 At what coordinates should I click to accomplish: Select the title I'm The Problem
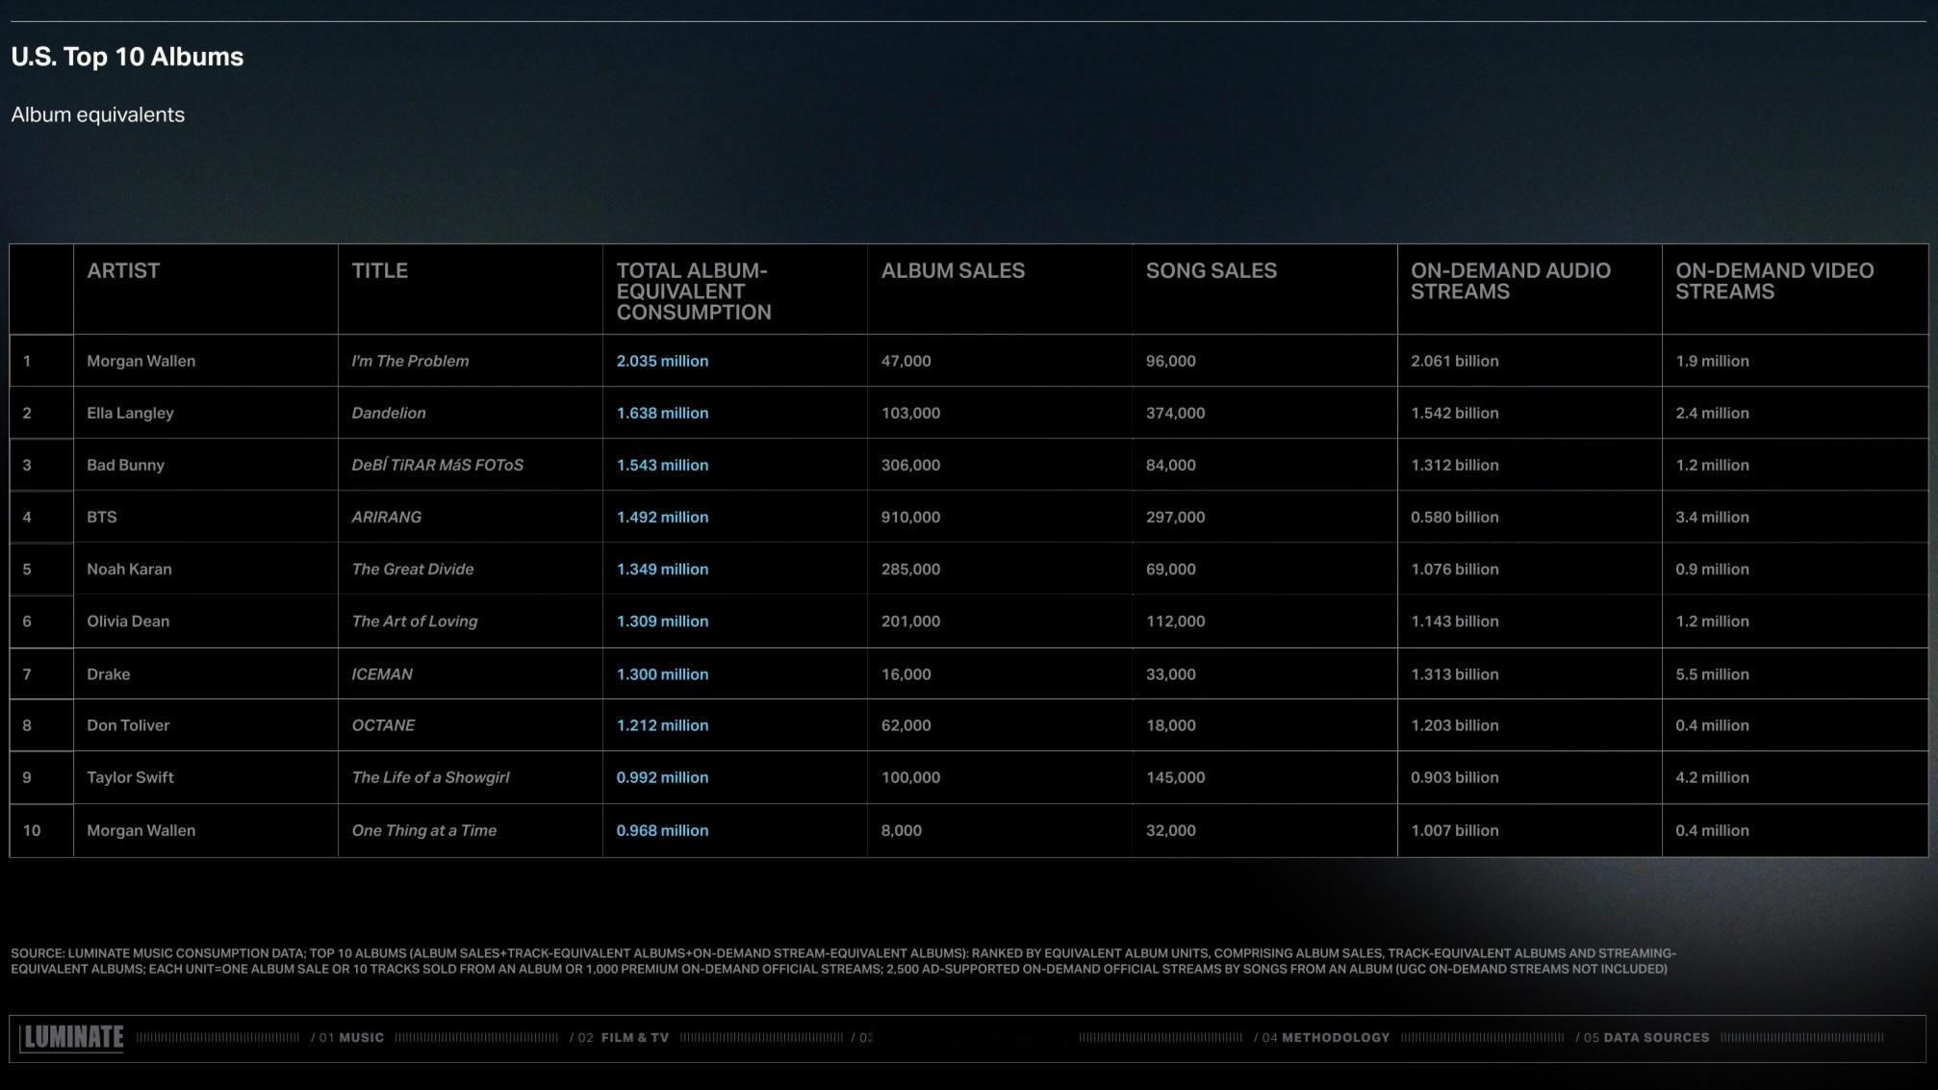click(x=410, y=361)
